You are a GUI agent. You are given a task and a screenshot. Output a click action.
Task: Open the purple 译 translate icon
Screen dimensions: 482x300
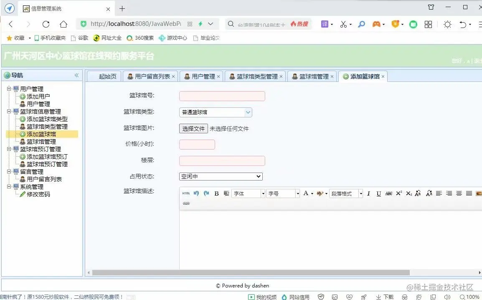[x=325, y=24]
